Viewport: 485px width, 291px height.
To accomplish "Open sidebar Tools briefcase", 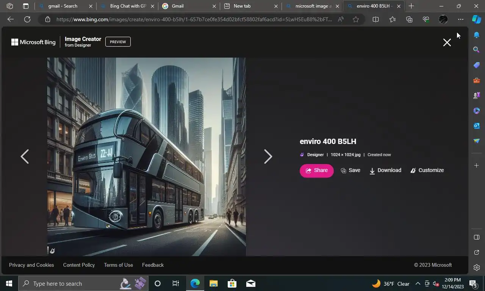I will [x=477, y=80].
